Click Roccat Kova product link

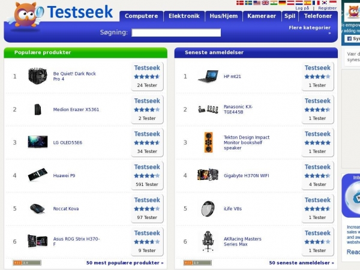click(66, 209)
